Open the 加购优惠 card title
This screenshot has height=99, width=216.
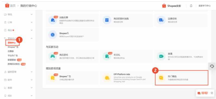(64, 18)
